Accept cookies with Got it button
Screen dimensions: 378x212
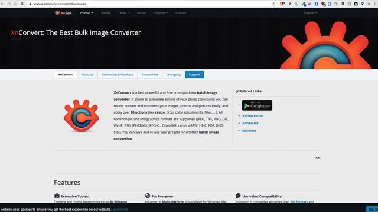[372, 210]
